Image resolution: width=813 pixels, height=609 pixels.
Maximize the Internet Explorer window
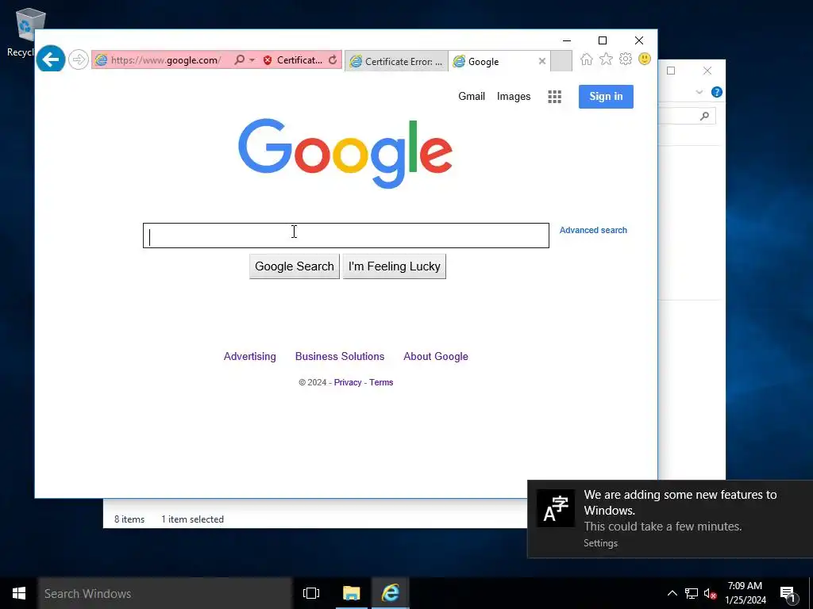click(603, 40)
